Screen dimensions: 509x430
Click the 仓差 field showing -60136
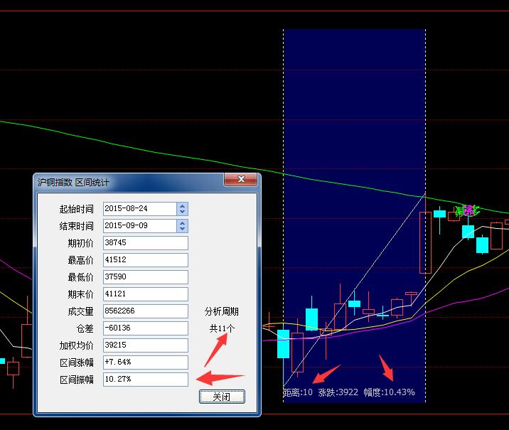pyautogui.click(x=145, y=328)
